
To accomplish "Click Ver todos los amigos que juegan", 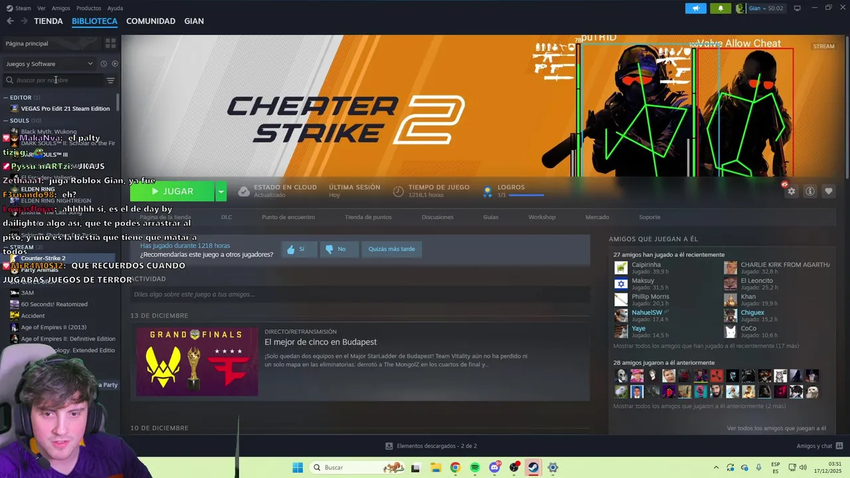I will tap(776, 428).
